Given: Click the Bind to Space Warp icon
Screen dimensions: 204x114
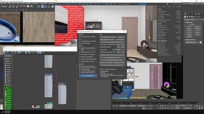Looking at the screenshot, I should click(17, 6).
